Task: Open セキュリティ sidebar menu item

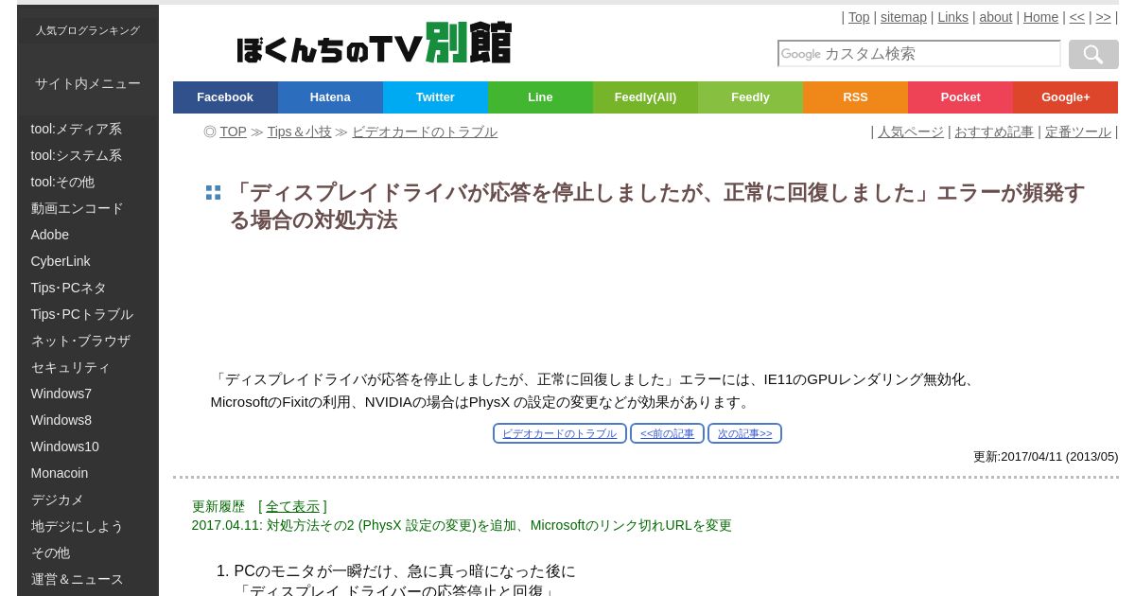Action: (x=88, y=367)
